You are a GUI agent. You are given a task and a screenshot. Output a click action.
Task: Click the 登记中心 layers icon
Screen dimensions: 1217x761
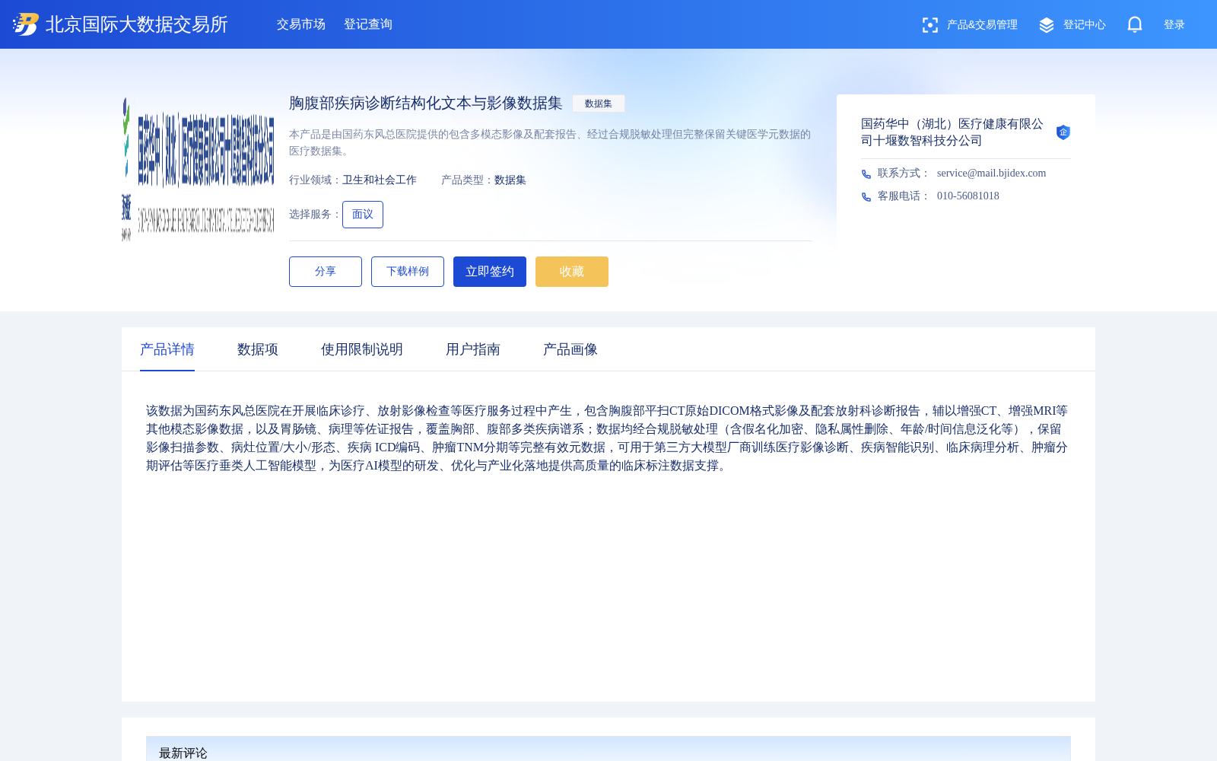click(x=1047, y=25)
